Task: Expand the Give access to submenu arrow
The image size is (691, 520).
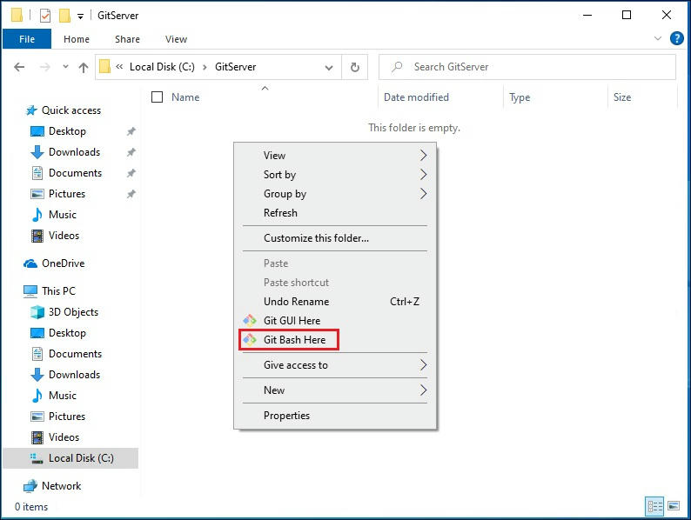Action: click(423, 365)
